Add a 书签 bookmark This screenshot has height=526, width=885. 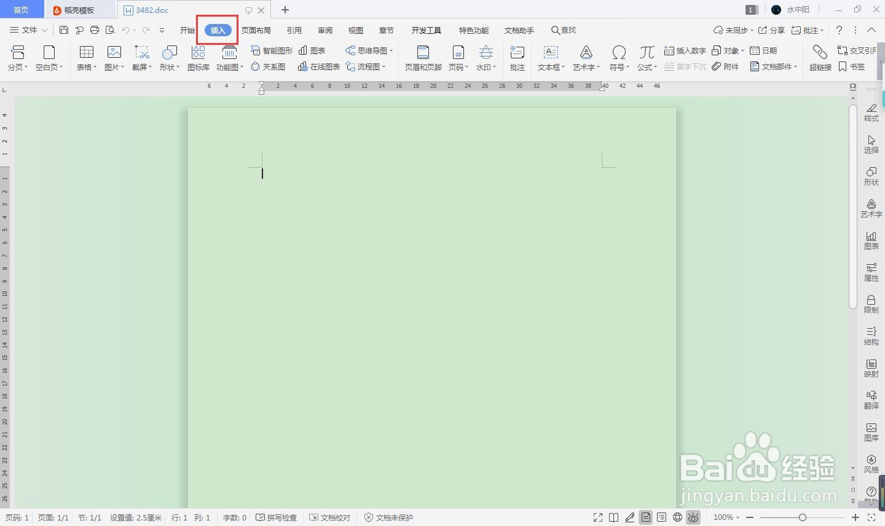pyautogui.click(x=851, y=66)
